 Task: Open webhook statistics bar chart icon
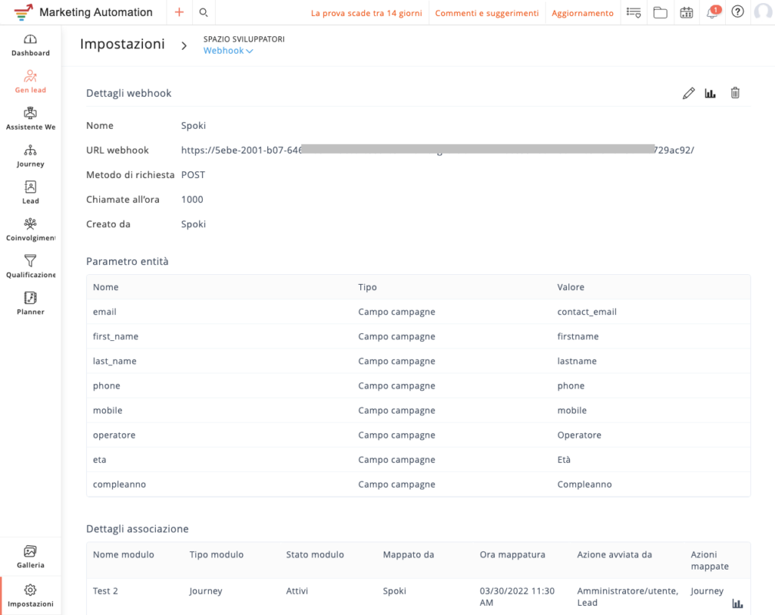(x=710, y=93)
